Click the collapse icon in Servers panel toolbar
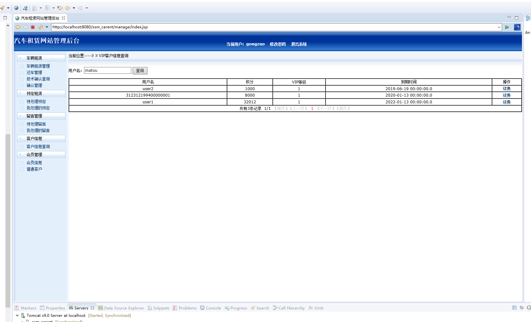 pyautogui.click(x=515, y=308)
